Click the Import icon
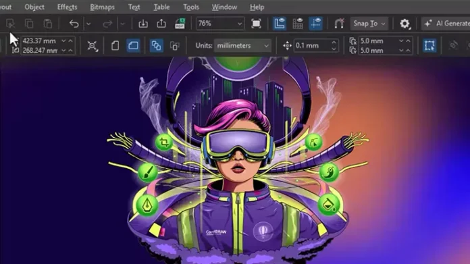Screen dimensions: 470x264 click(x=143, y=24)
